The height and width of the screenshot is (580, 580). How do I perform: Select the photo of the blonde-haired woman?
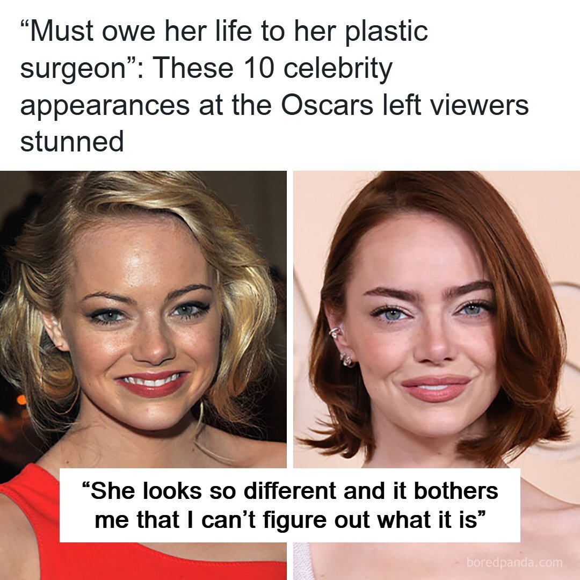pyautogui.click(x=143, y=375)
